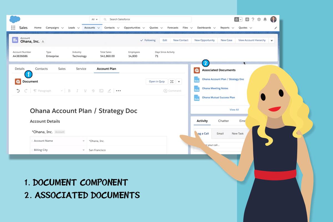333x222 pixels.
Task: Switch to the Chatter tab
Action: coord(223,121)
